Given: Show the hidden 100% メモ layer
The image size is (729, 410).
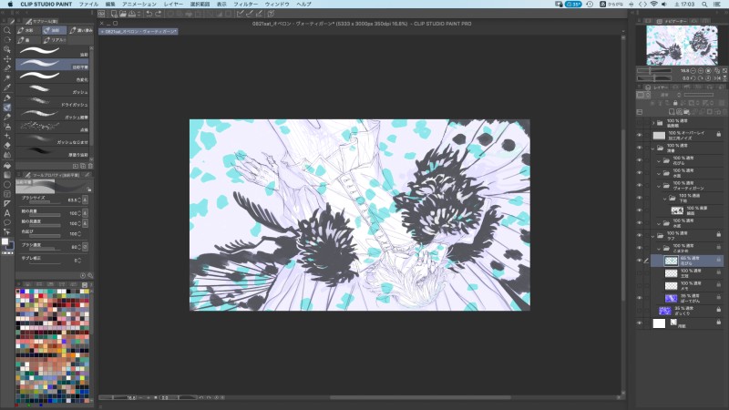Looking at the screenshot, I should 640,285.
